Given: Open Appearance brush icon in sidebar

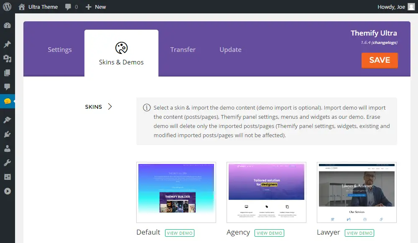Looking at the screenshot, I should click(7, 120).
